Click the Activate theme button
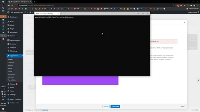 (x=106, y=106)
